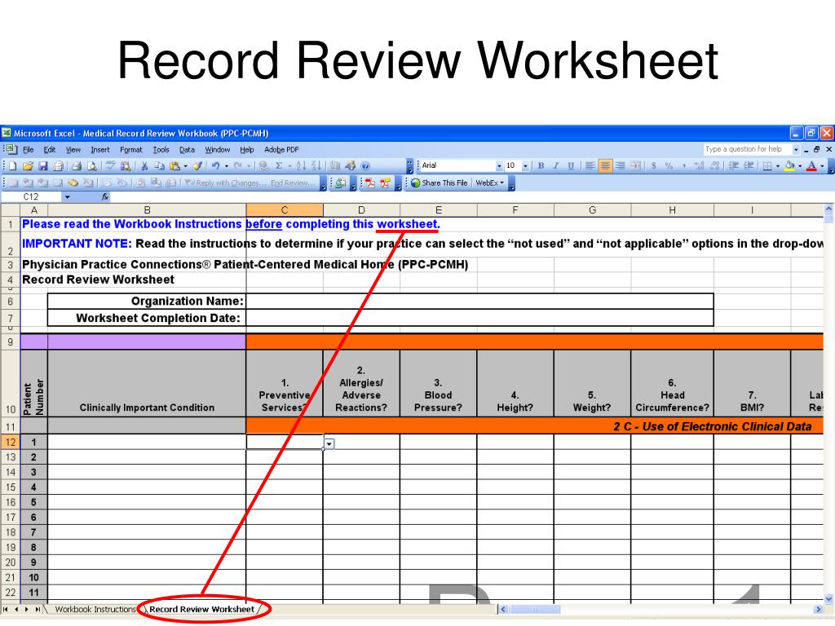Click the Merge and Center icon
The width and height of the screenshot is (835, 626).
(635, 166)
